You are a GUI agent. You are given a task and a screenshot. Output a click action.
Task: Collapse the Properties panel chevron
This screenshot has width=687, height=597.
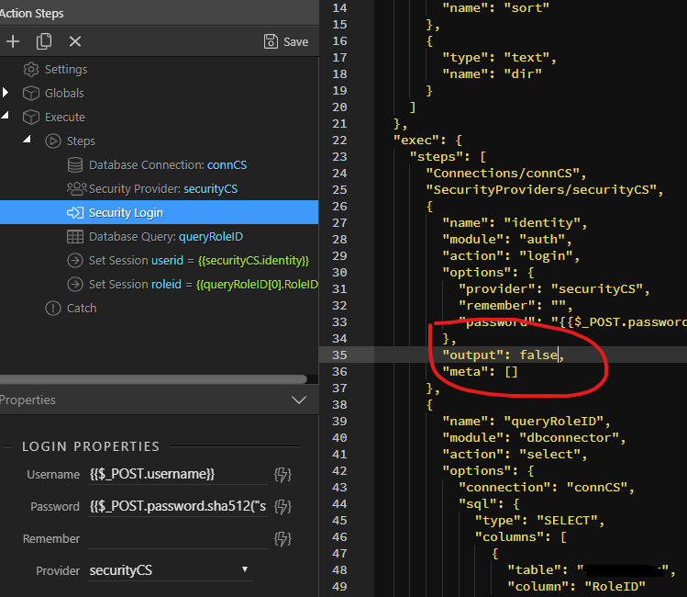(x=299, y=400)
